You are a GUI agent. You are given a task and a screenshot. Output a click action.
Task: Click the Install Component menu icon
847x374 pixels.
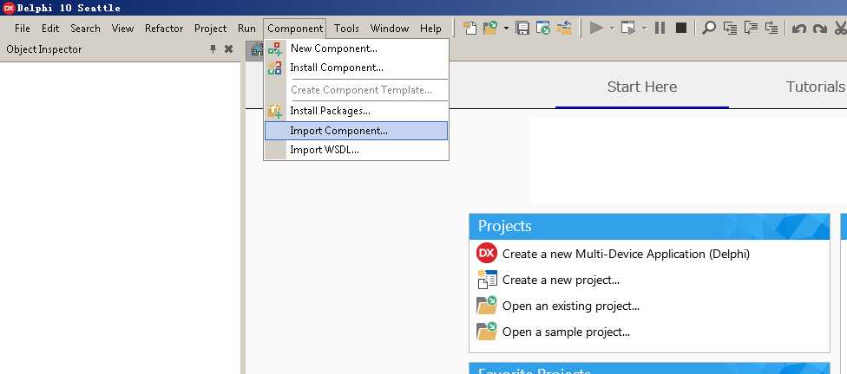click(x=275, y=68)
